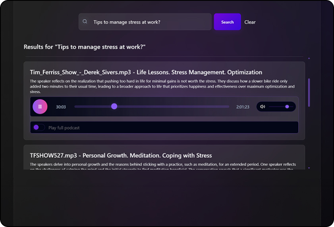Pause the Derek Sivers podcast playback

click(40, 107)
